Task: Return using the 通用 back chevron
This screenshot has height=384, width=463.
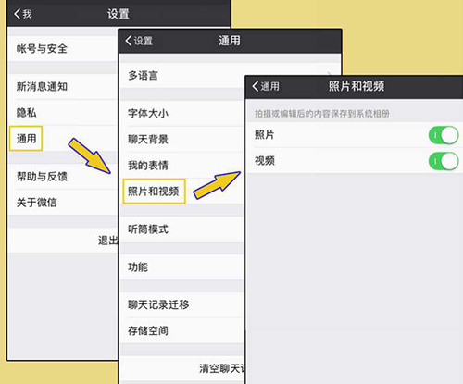Action: (x=266, y=86)
